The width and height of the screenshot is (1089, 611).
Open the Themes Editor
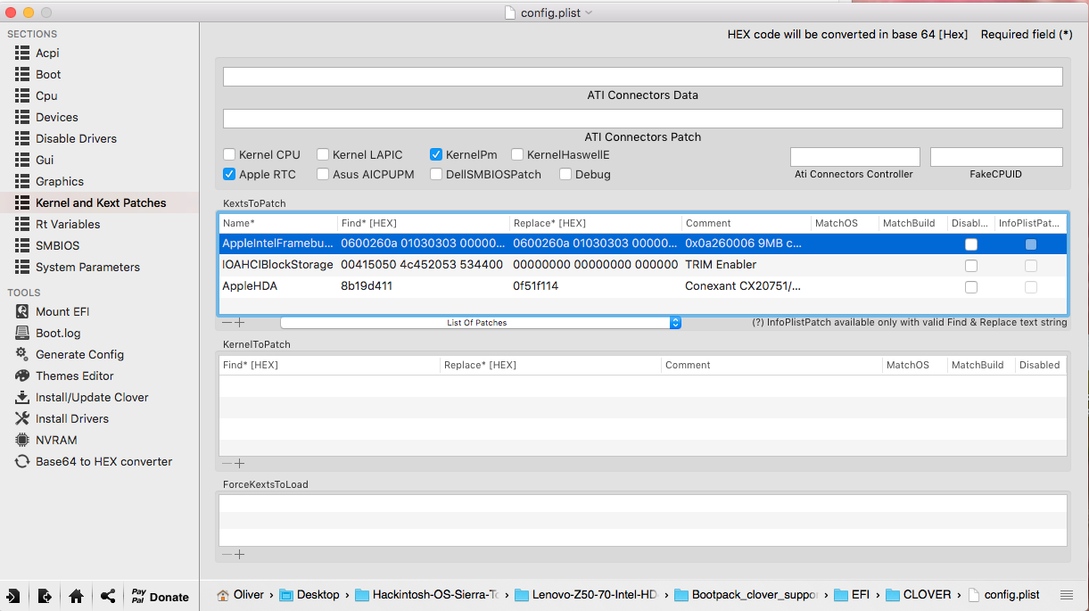[x=75, y=376]
